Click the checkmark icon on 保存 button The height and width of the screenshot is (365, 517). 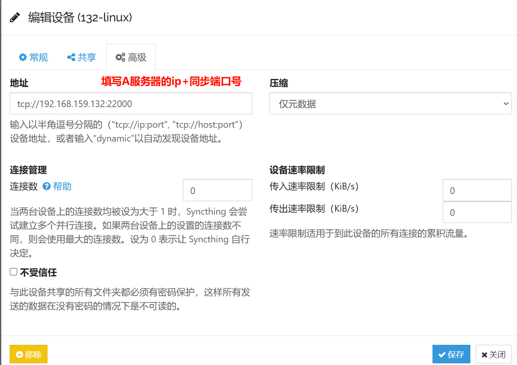click(441, 354)
